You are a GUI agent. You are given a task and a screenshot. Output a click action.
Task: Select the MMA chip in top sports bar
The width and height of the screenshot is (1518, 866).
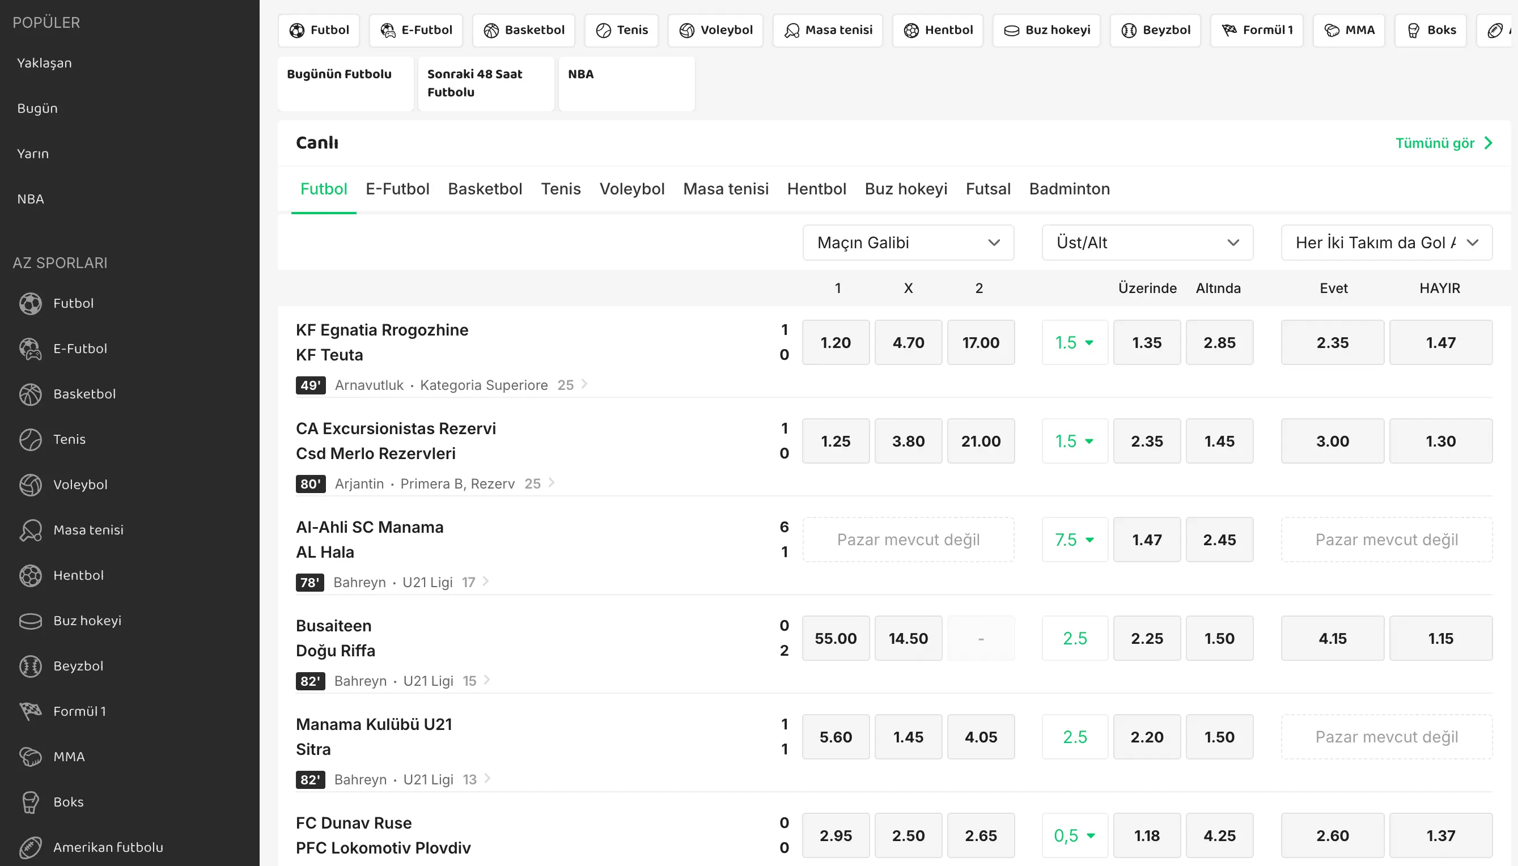coord(1349,29)
